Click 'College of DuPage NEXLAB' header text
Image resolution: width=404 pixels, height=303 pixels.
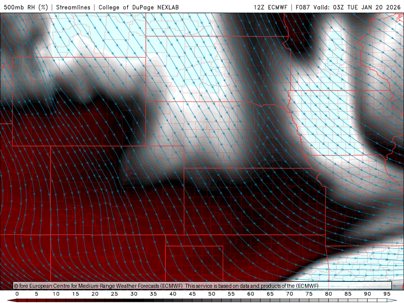[x=138, y=7]
